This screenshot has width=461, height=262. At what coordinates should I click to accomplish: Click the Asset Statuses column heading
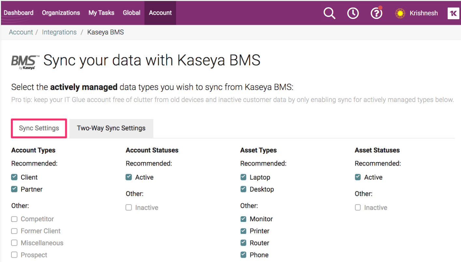377,150
